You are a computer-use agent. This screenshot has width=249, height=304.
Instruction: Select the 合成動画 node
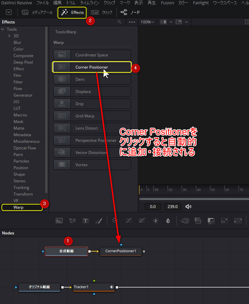[66, 251]
